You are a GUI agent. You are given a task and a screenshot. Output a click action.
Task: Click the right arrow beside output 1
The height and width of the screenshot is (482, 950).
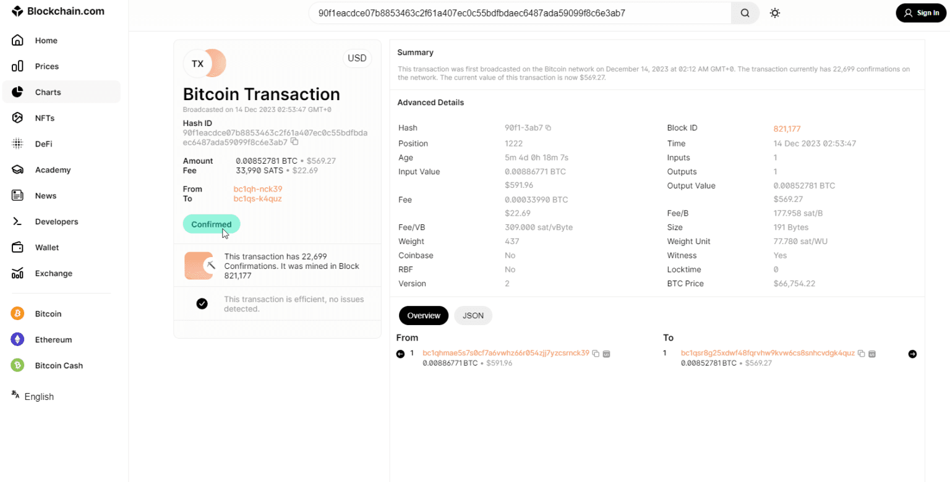pyautogui.click(x=912, y=354)
